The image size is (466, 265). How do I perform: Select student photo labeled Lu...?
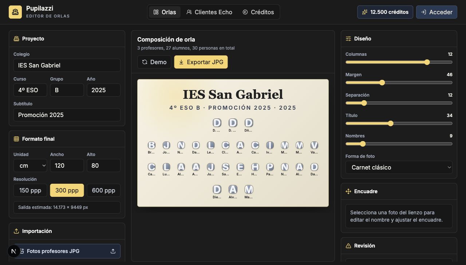[166, 167]
